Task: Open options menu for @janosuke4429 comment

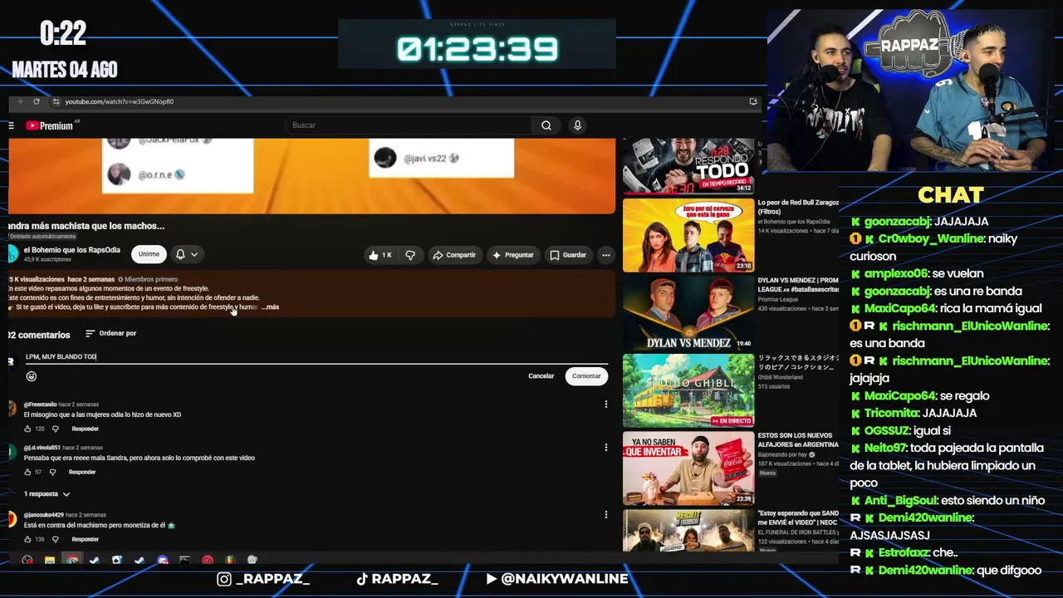Action: click(x=606, y=515)
